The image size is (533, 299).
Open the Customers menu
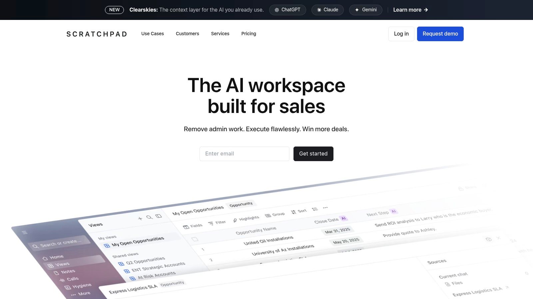click(x=188, y=34)
